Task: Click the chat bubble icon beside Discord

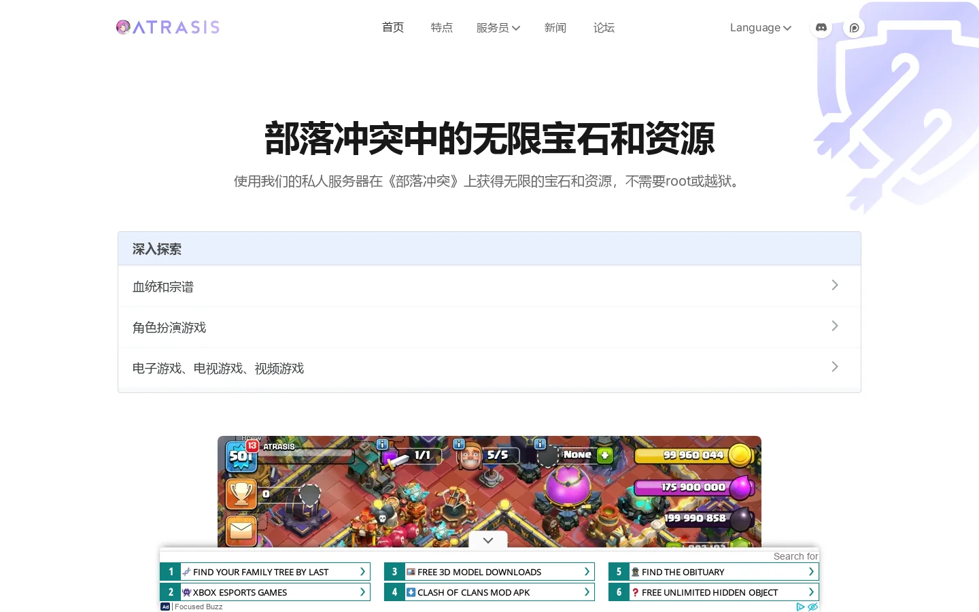Action: point(854,28)
